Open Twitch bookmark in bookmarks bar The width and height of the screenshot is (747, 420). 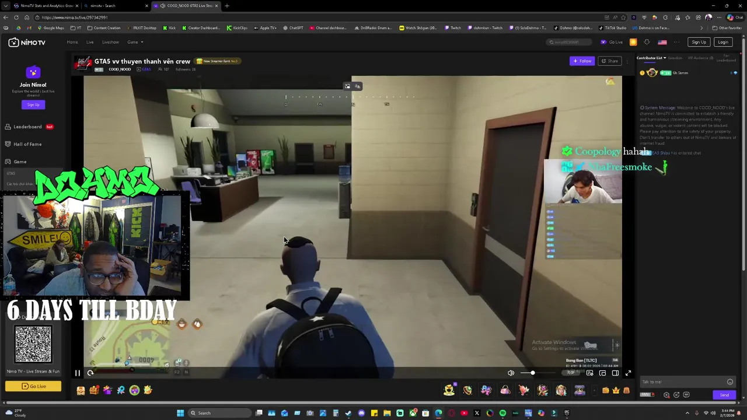coord(452,28)
